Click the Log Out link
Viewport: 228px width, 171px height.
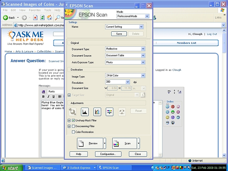pos(212,34)
